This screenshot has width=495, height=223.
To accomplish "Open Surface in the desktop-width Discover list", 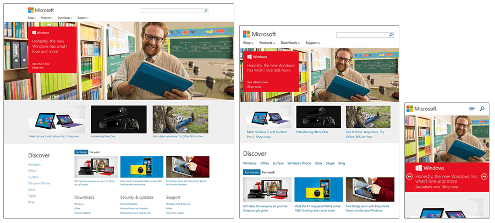I will pos(33,177).
